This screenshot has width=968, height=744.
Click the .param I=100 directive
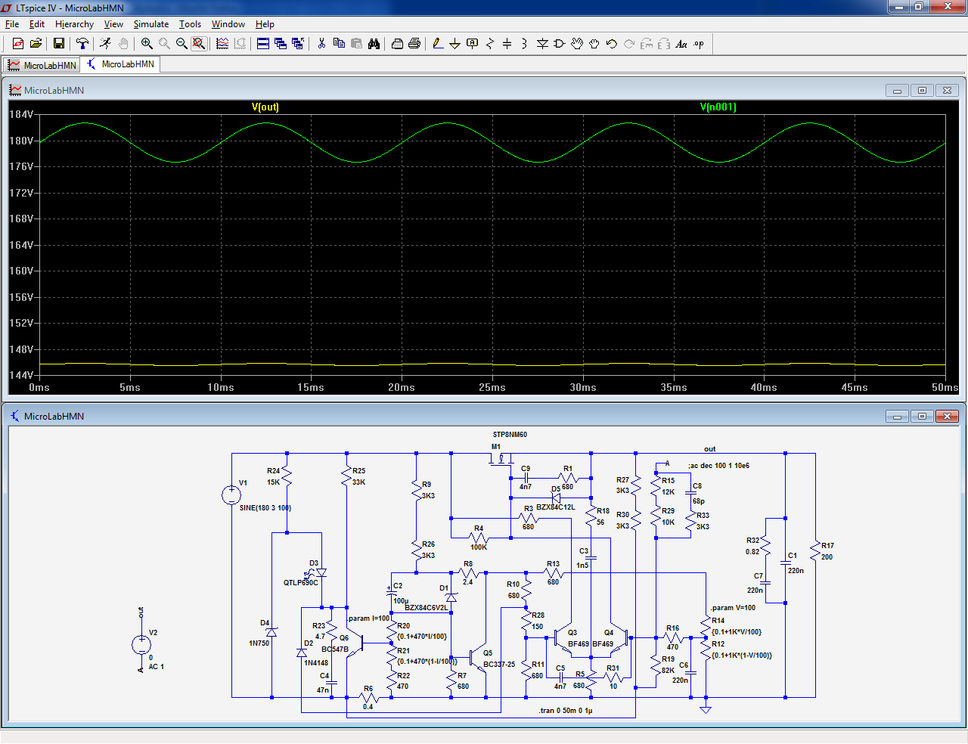pyautogui.click(x=368, y=618)
